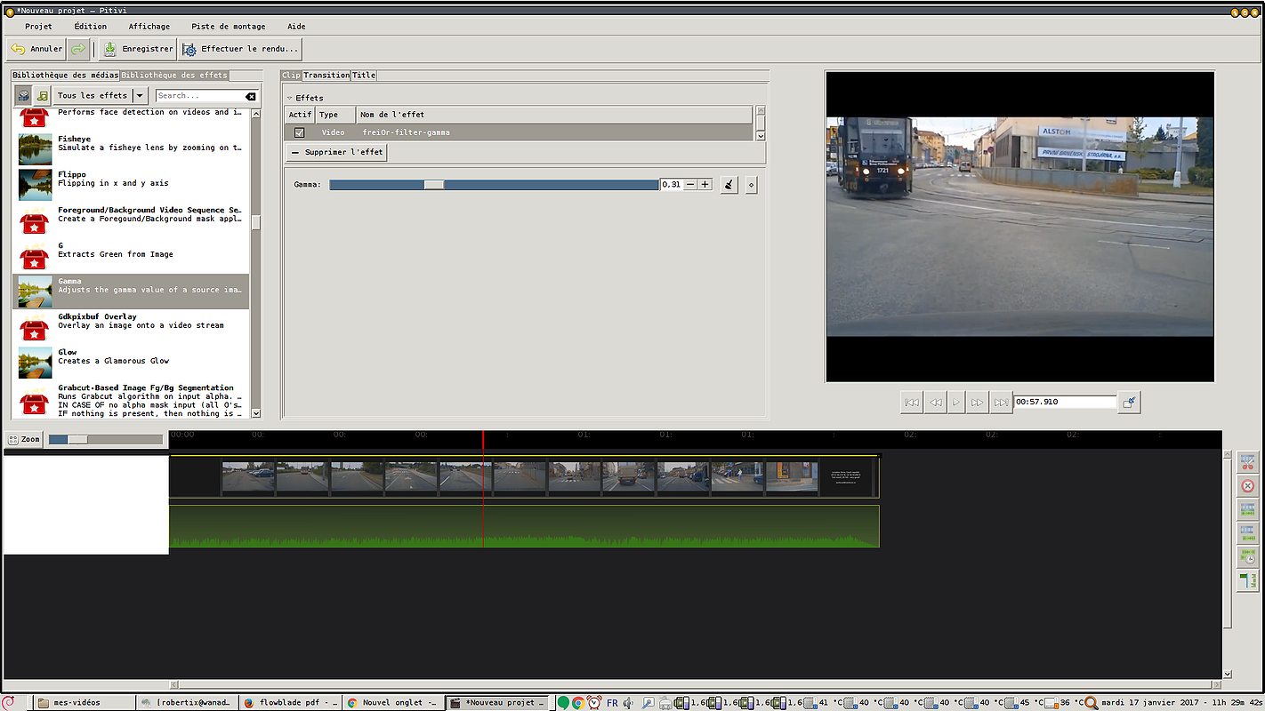Toggle Gamma keyframes with the diamond icon
Screen dimensions: 1265x711
[751, 185]
